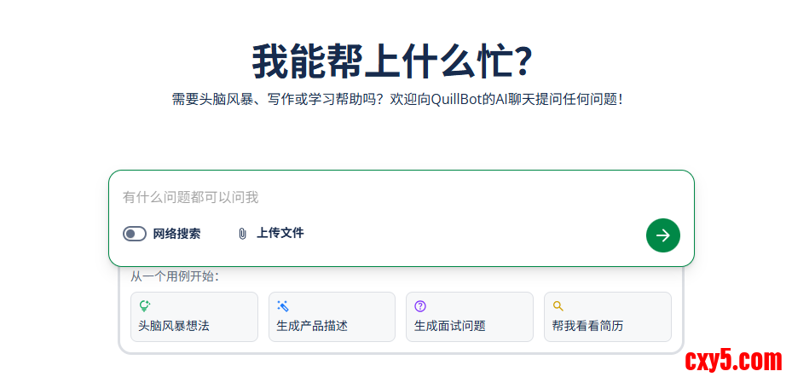
Task: Click the 网络搜索 text label
Action: tap(176, 234)
